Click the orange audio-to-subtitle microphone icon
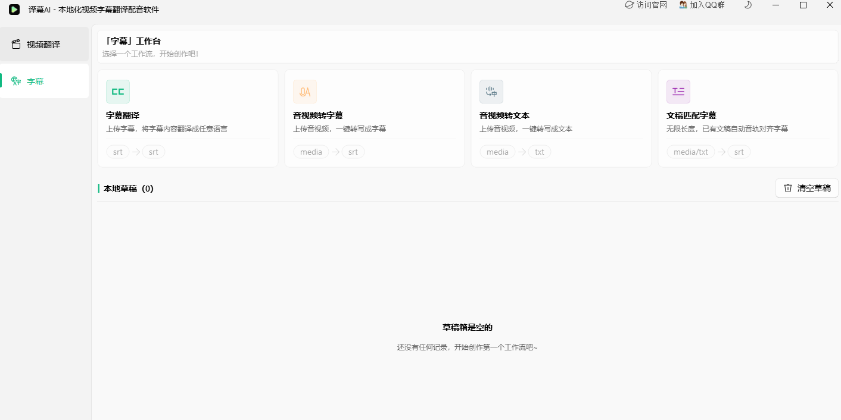 [x=305, y=92]
